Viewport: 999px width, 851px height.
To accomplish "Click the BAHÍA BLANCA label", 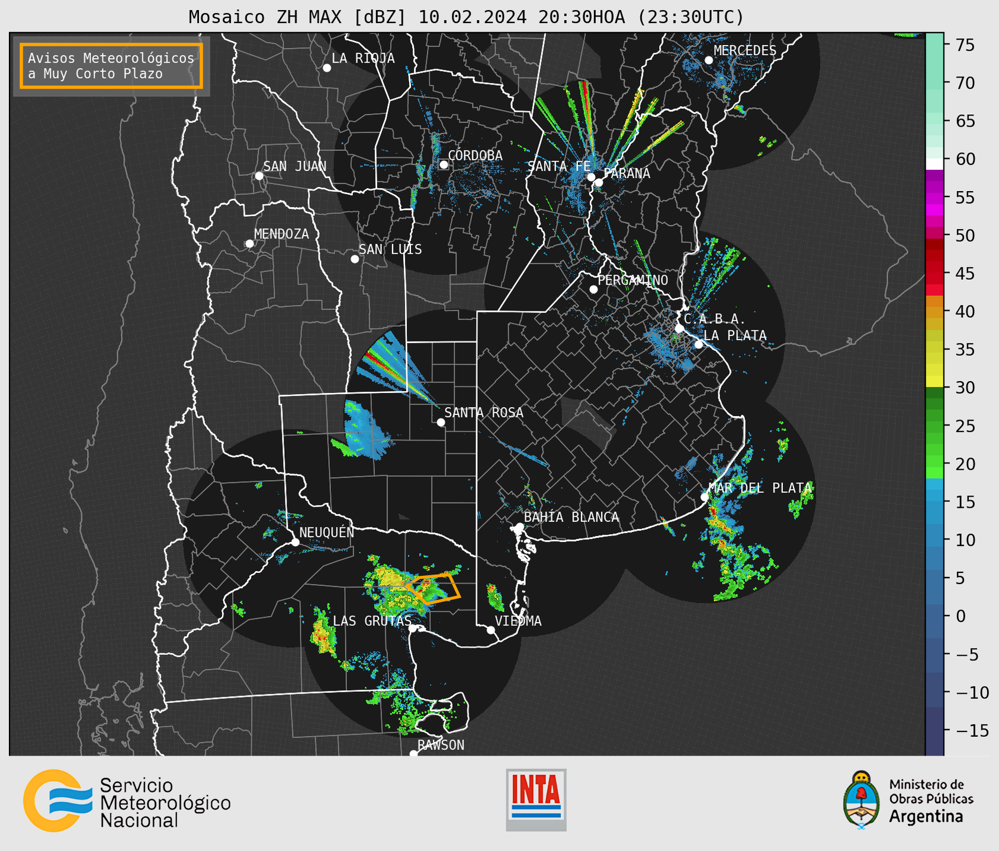I will pyautogui.click(x=571, y=517).
